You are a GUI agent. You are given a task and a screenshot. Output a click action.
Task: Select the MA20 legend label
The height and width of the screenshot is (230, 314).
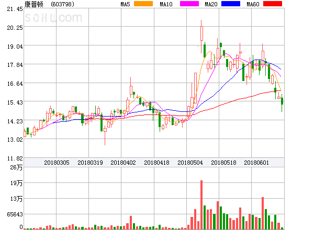(x=211, y=4)
